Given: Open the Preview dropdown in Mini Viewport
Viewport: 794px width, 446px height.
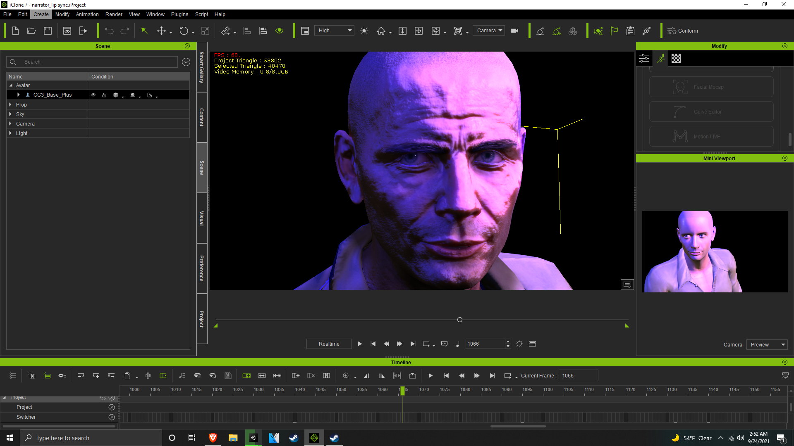Looking at the screenshot, I should coord(767,345).
